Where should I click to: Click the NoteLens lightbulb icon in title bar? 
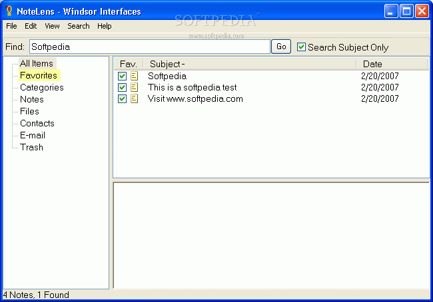9,11
